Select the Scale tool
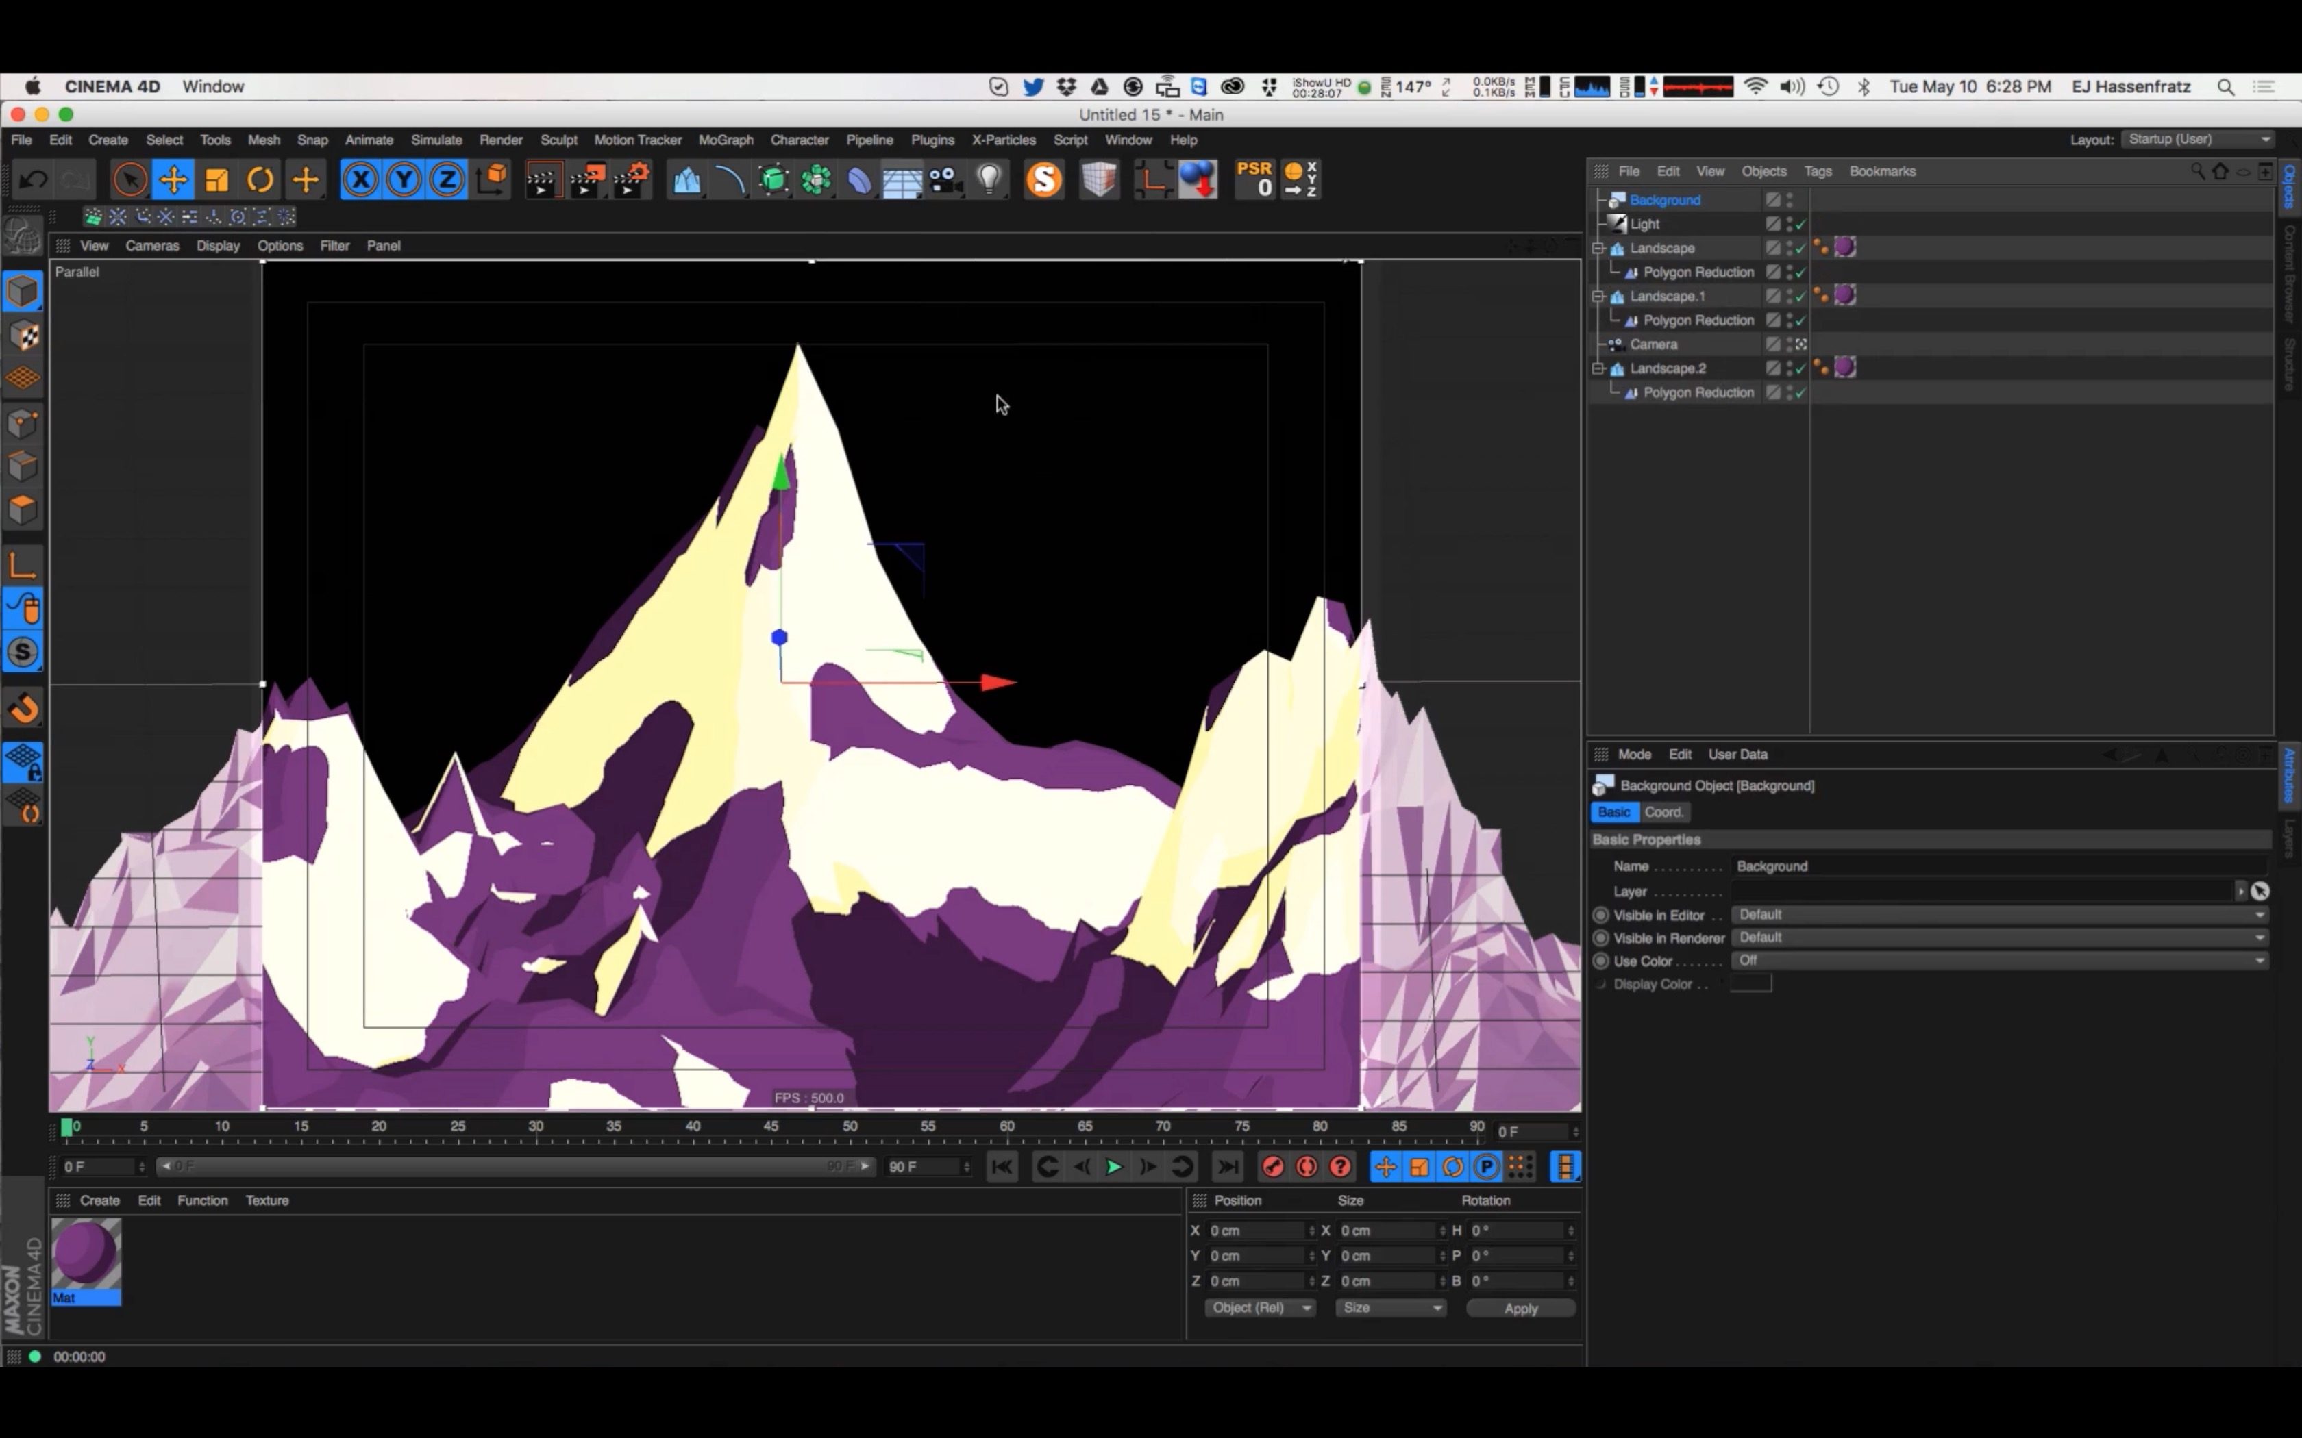 click(217, 179)
